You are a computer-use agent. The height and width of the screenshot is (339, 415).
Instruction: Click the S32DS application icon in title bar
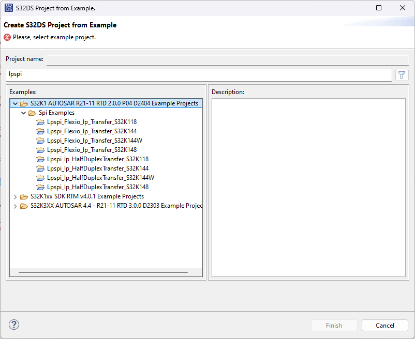pos(9,8)
